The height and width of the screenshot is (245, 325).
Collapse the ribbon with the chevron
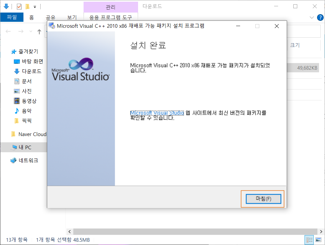tap(312, 17)
